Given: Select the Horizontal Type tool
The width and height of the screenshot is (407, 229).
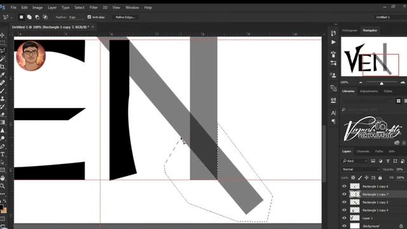Looking at the screenshot, I should (x=3, y=155).
